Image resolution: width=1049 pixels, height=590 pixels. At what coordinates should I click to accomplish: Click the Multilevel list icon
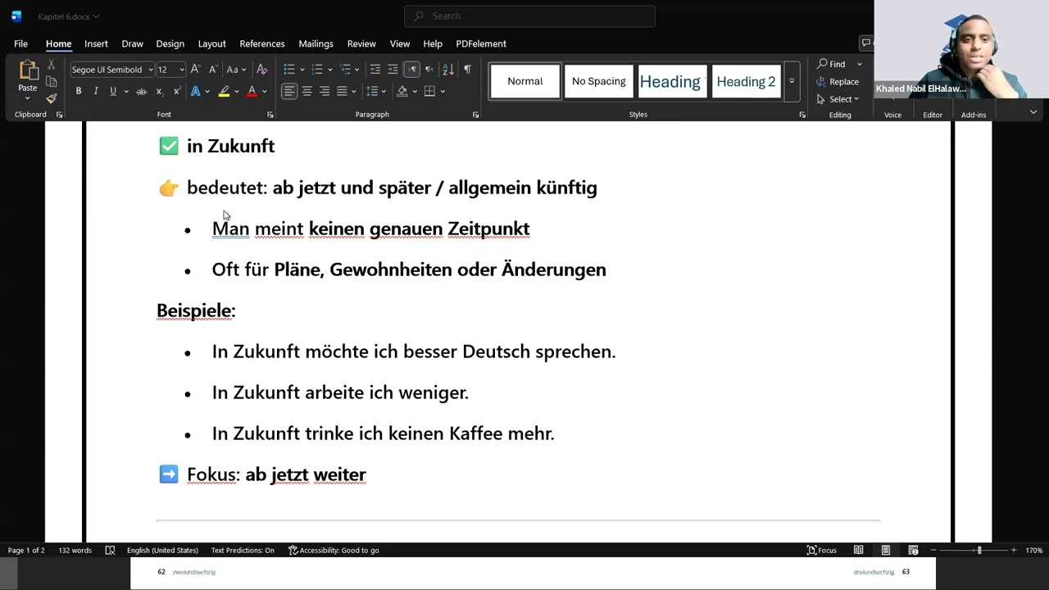pos(345,70)
